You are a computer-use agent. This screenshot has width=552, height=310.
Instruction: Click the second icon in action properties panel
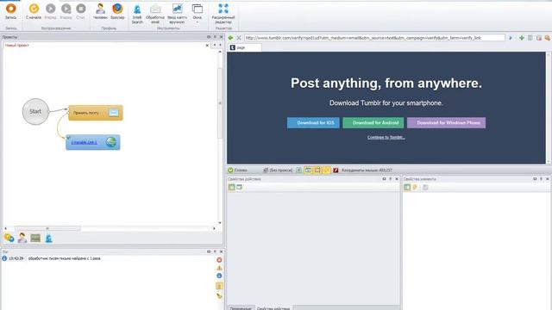(240, 188)
